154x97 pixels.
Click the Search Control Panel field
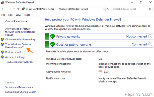point(132,9)
